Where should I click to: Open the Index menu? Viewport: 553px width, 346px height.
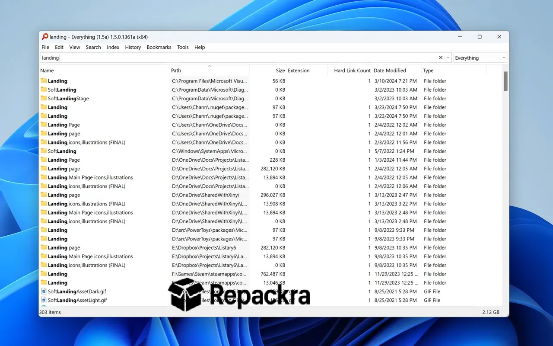coord(113,47)
